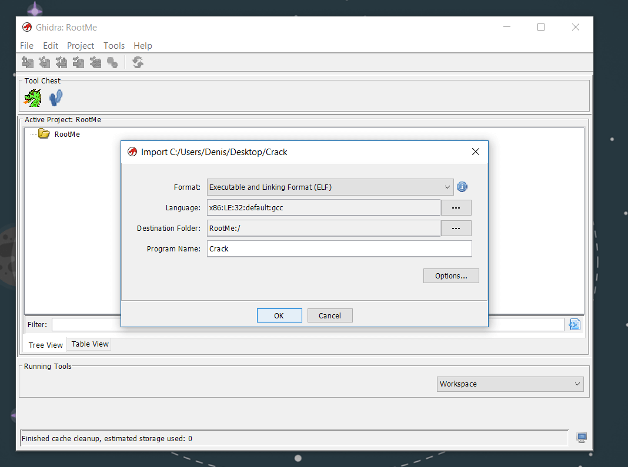Open the Format dropdown
The width and height of the screenshot is (628, 467).
330,187
